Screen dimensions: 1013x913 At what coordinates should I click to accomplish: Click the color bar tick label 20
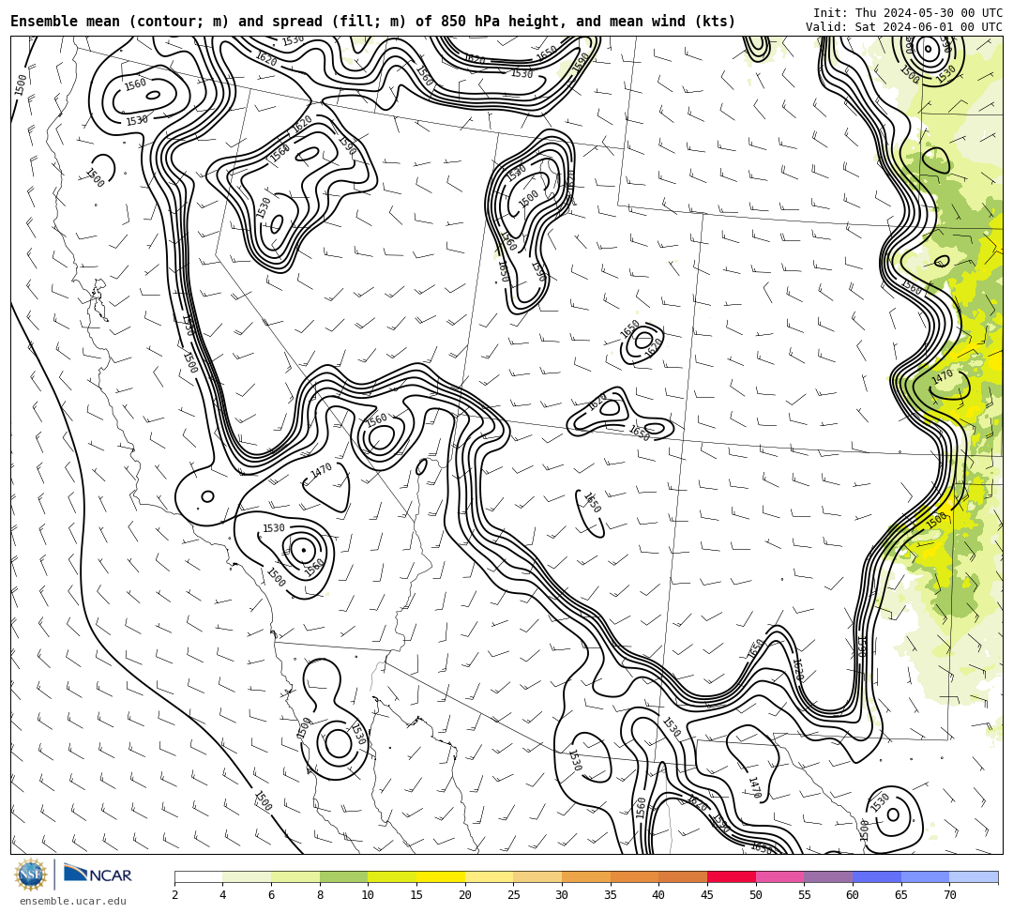465,895
